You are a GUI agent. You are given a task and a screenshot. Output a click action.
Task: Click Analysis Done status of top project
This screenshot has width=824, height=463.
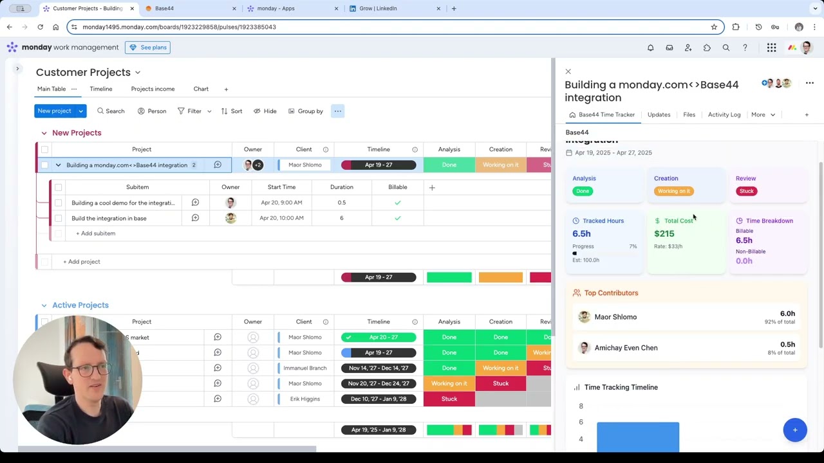pos(449,165)
